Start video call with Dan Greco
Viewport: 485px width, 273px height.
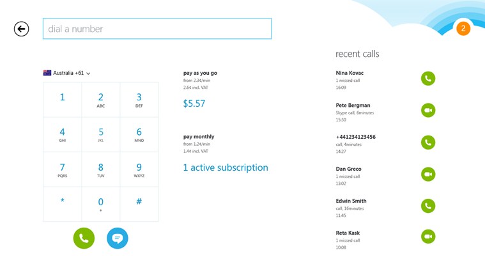click(428, 174)
